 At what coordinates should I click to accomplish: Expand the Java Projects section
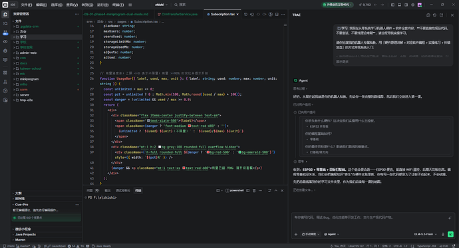[47, 234]
